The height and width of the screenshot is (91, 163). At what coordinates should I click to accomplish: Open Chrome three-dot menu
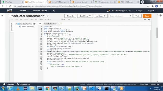pyautogui.click(x=160, y=6)
